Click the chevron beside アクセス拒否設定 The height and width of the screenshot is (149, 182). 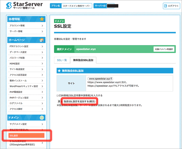point(42,75)
